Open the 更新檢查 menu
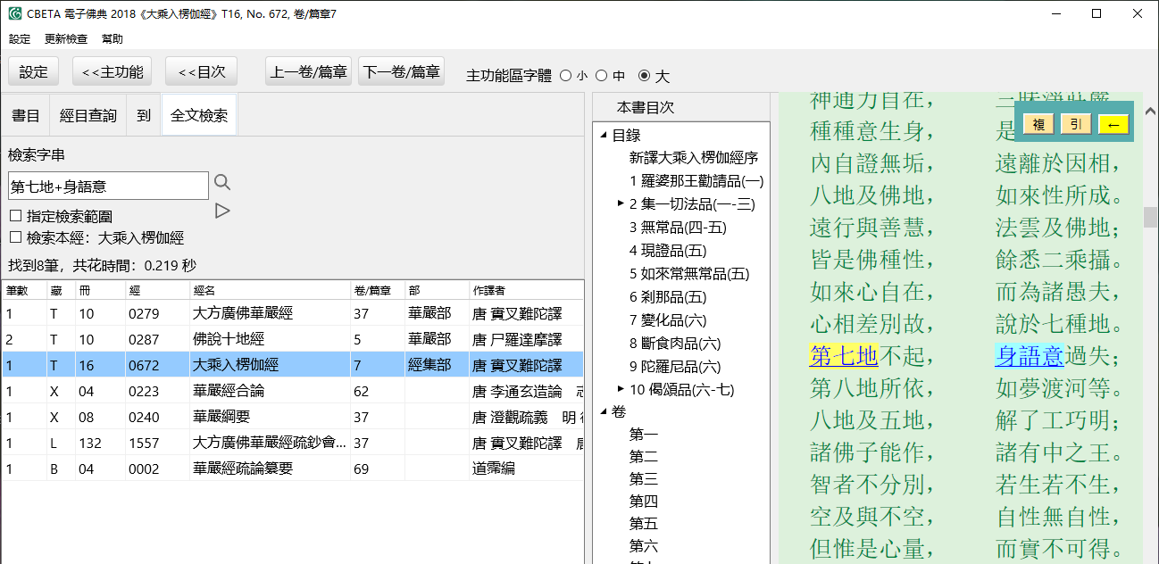The width and height of the screenshot is (1159, 564). [66, 39]
